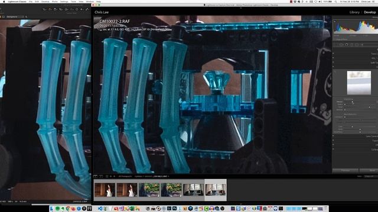Toggle the Transform panel switch
Screen dimensions: 378x212
tap(333, 141)
